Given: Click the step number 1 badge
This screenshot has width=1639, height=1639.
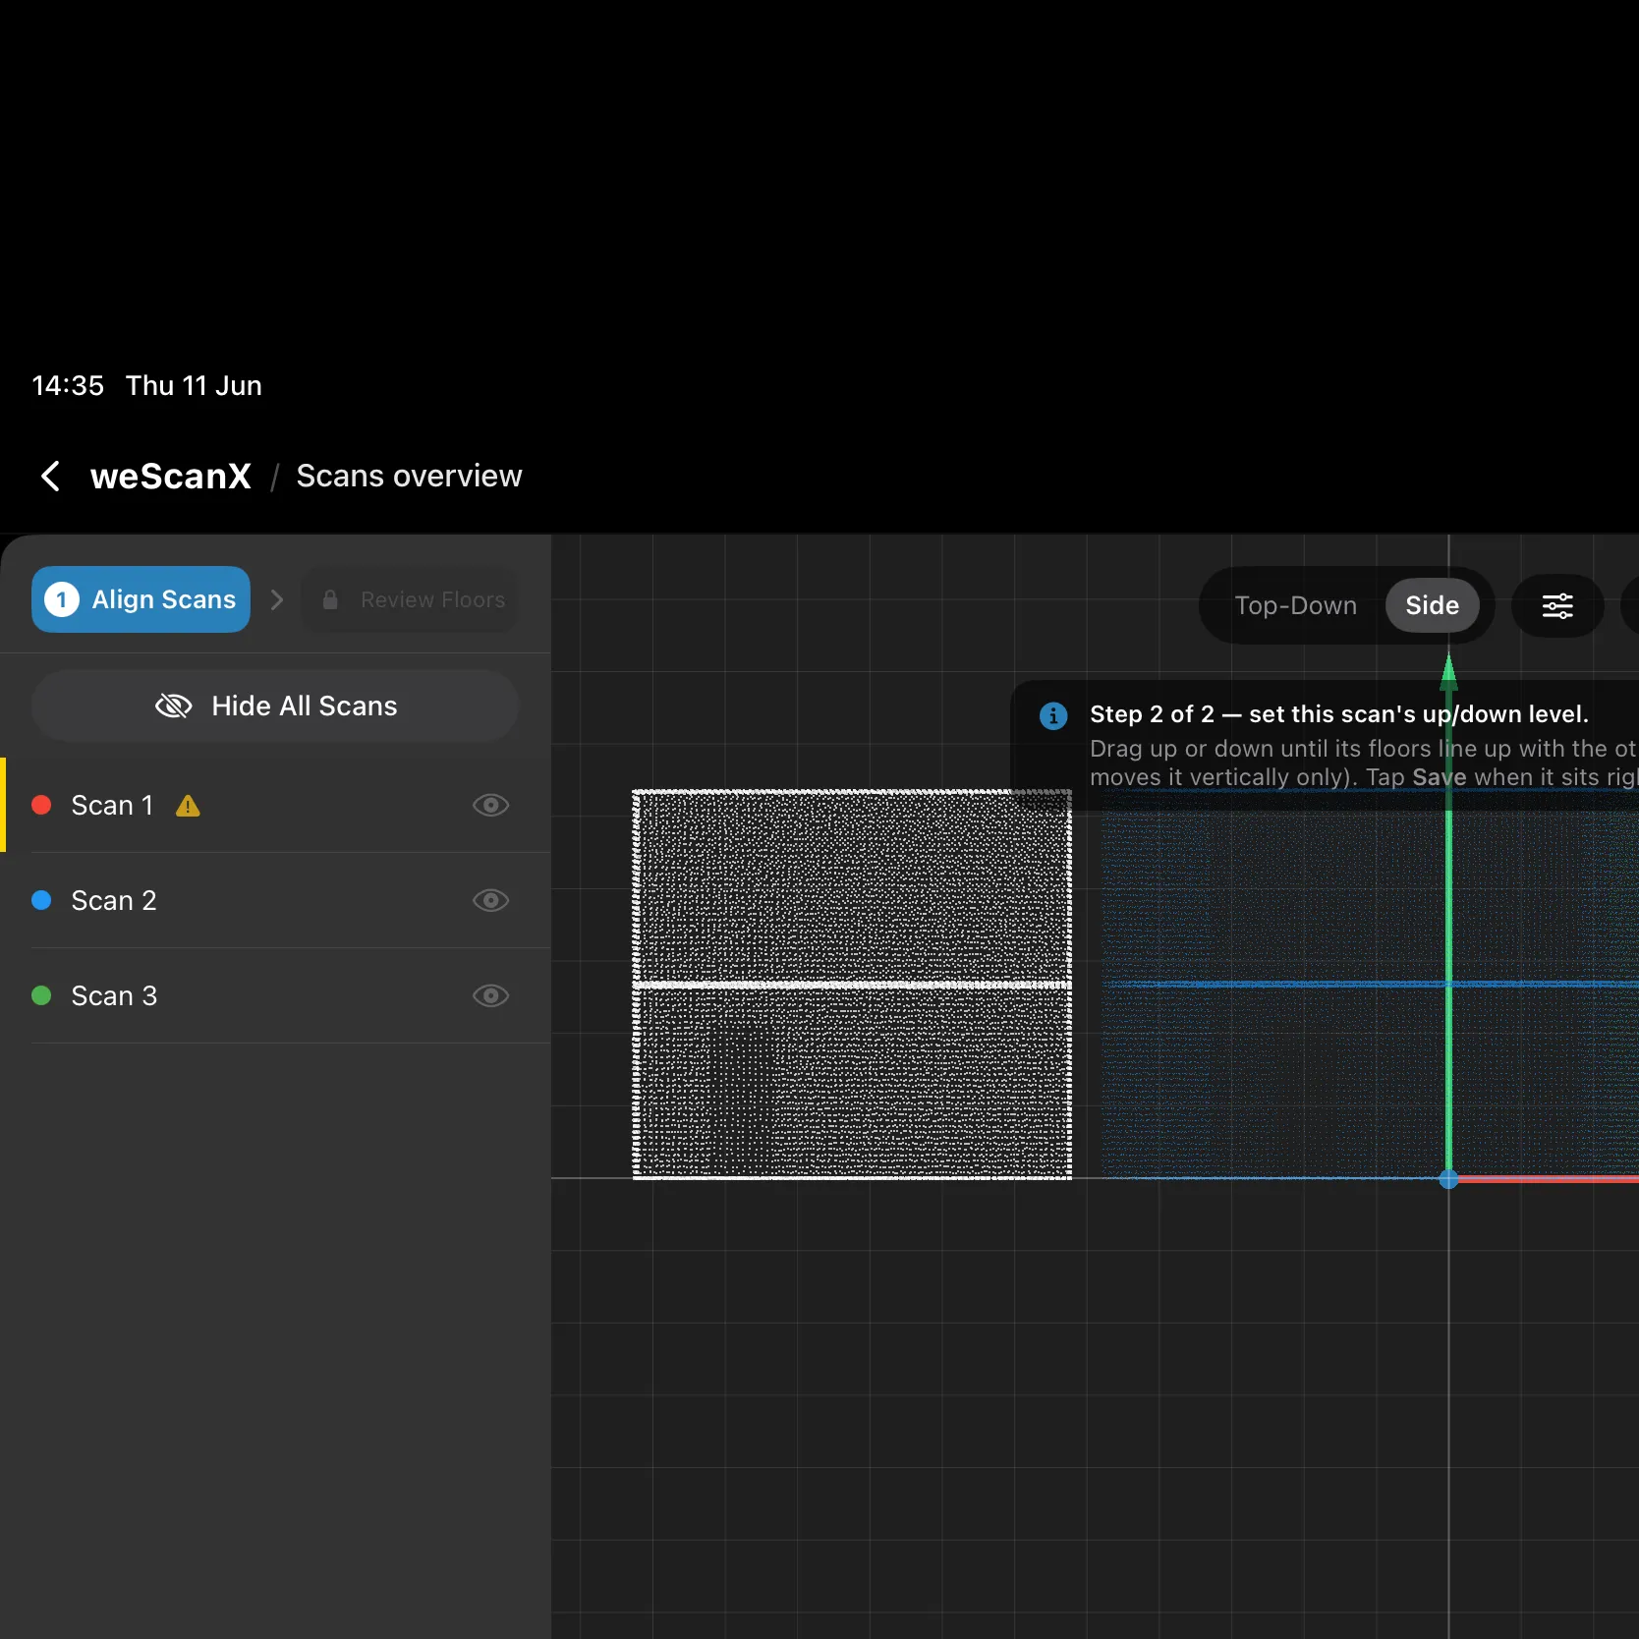Looking at the screenshot, I should pos(62,599).
